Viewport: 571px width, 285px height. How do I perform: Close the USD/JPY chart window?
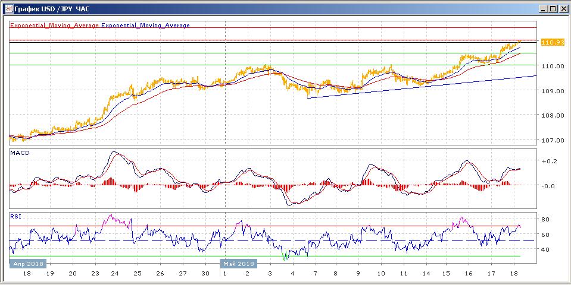click(x=563, y=9)
